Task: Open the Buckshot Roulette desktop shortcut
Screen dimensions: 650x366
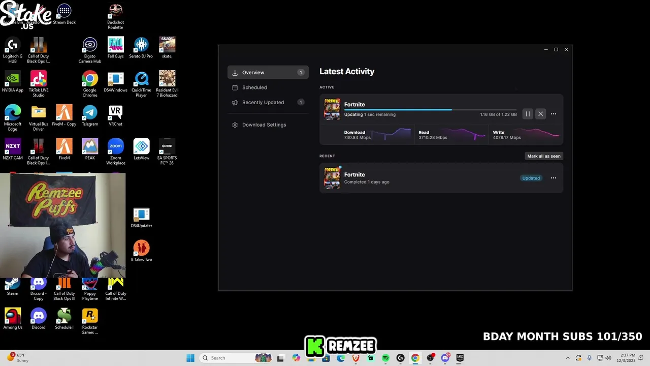Action: point(115,17)
